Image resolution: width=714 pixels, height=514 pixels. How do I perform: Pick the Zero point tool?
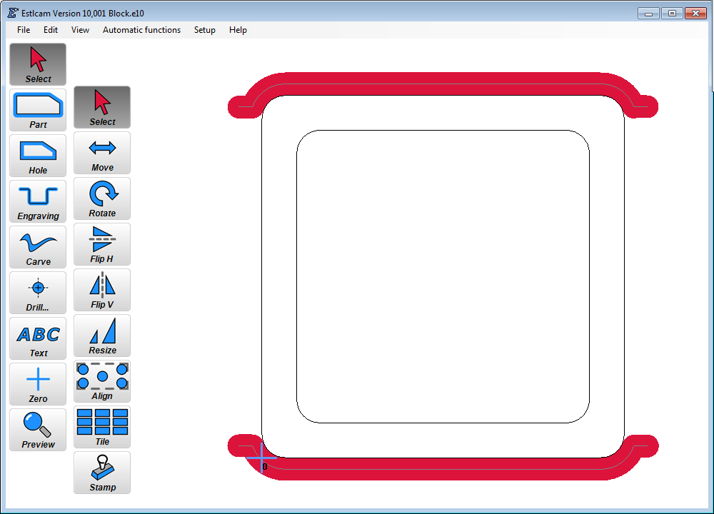(38, 384)
